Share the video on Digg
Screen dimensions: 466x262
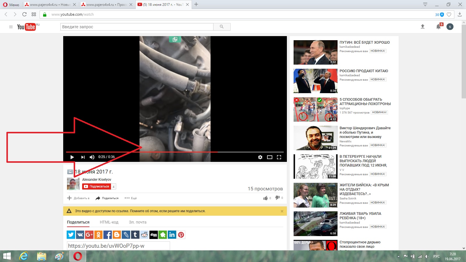(x=153, y=235)
